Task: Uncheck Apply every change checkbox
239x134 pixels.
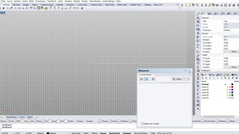Action: coord(142,124)
